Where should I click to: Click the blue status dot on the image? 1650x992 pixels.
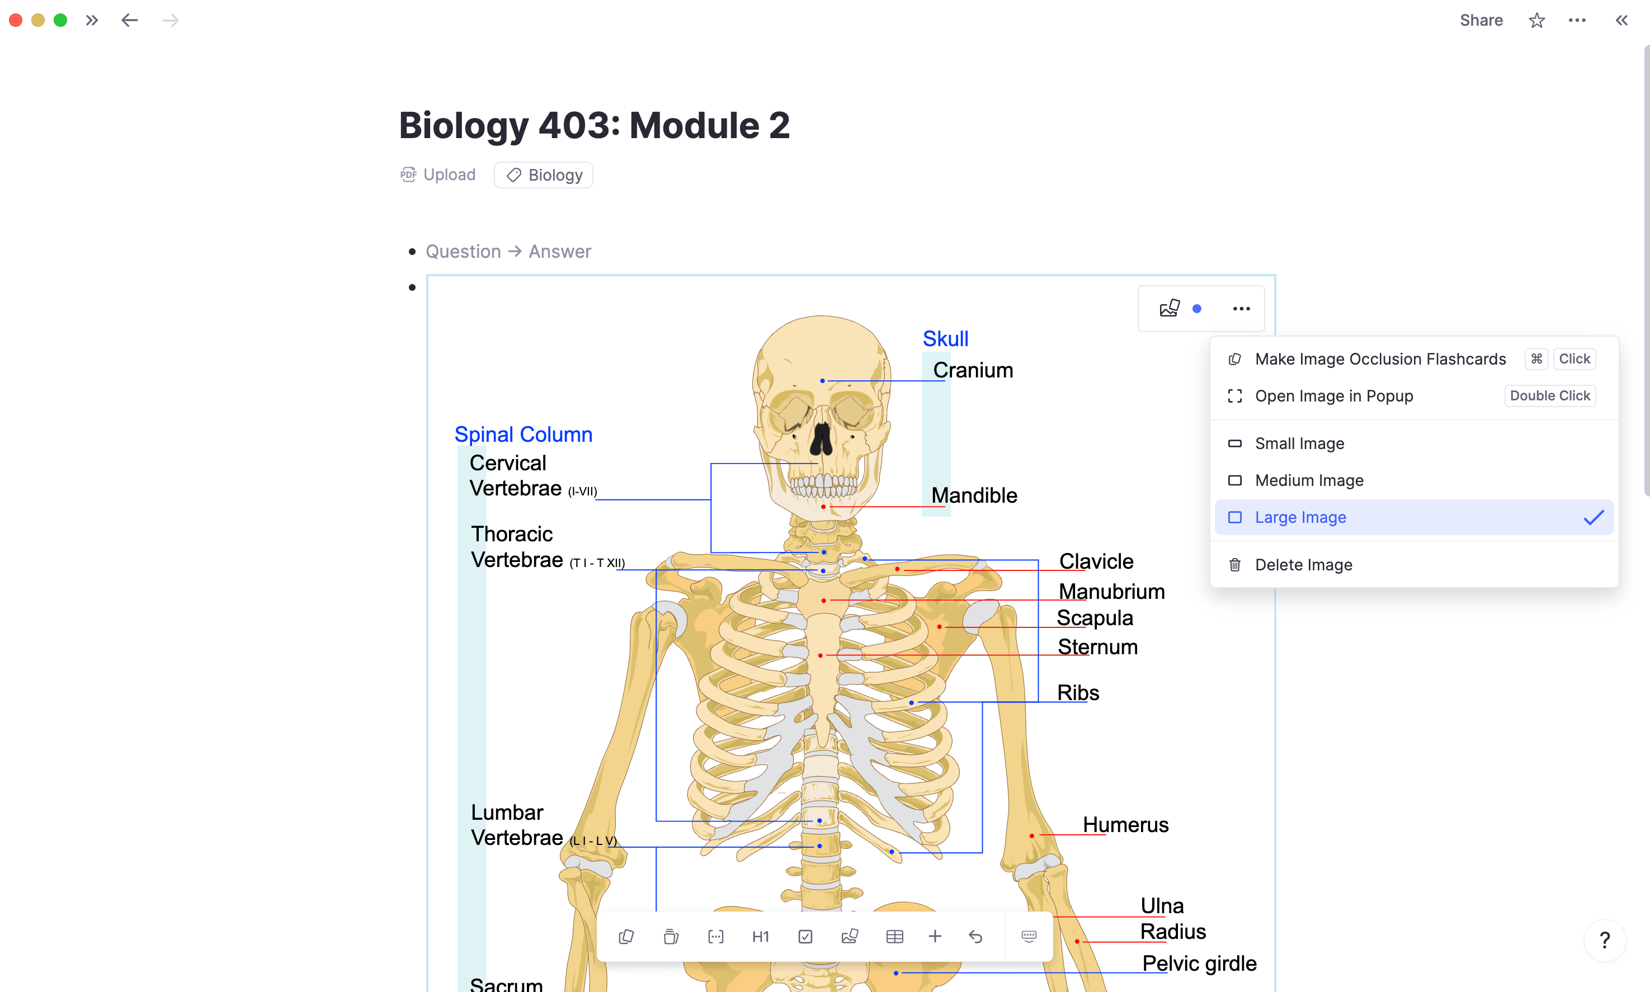1198,308
